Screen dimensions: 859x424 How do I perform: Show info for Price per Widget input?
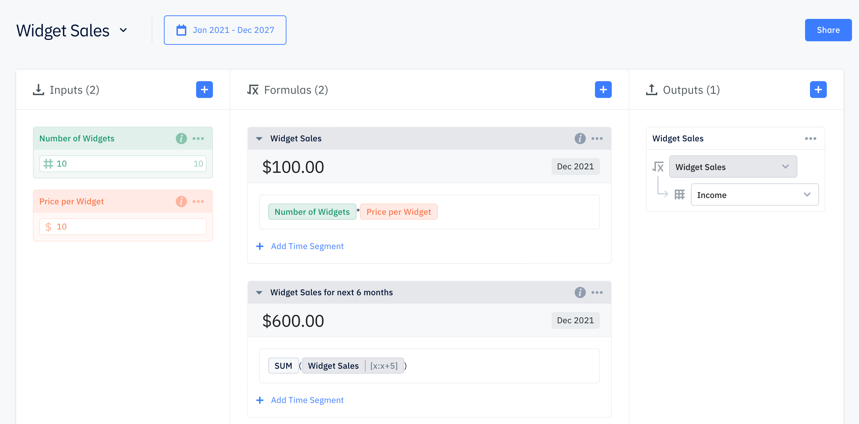tap(181, 202)
